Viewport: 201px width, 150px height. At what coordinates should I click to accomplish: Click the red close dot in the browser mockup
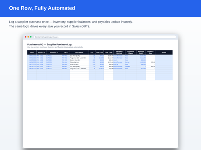pyautogui.click(x=26, y=37)
